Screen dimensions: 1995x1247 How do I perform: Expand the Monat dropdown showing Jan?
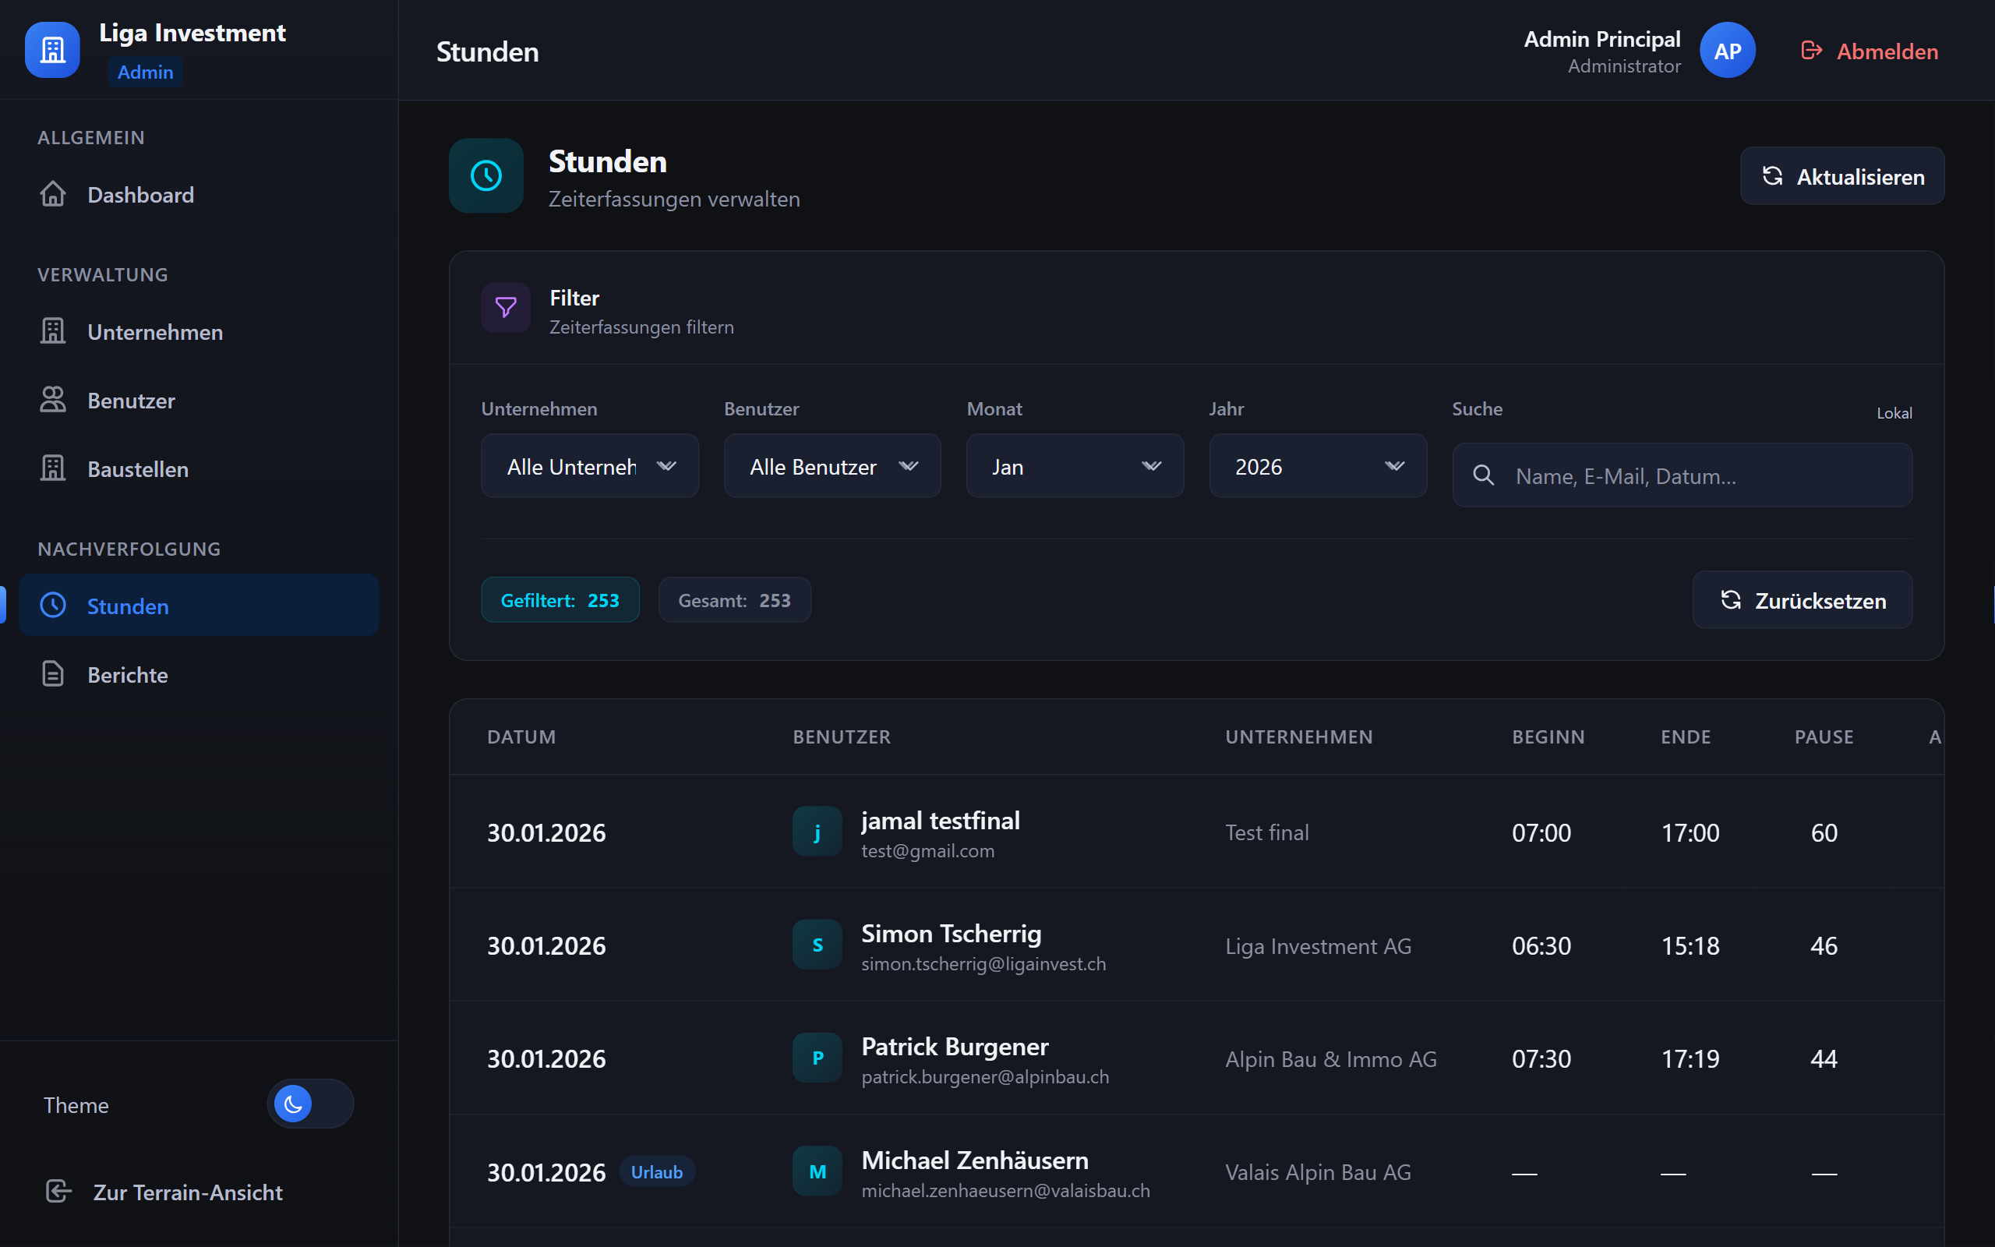coord(1074,467)
